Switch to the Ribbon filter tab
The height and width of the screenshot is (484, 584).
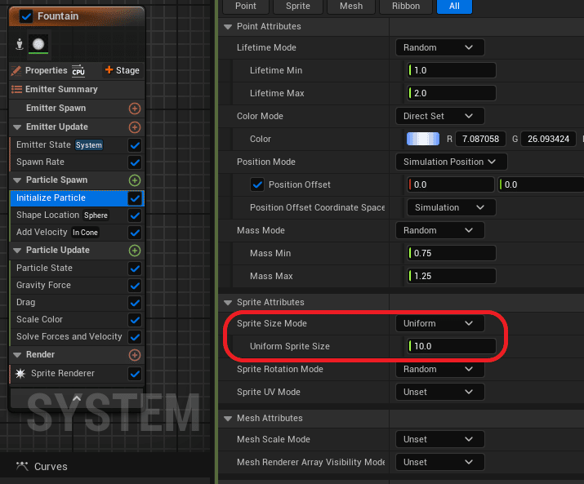406,7
